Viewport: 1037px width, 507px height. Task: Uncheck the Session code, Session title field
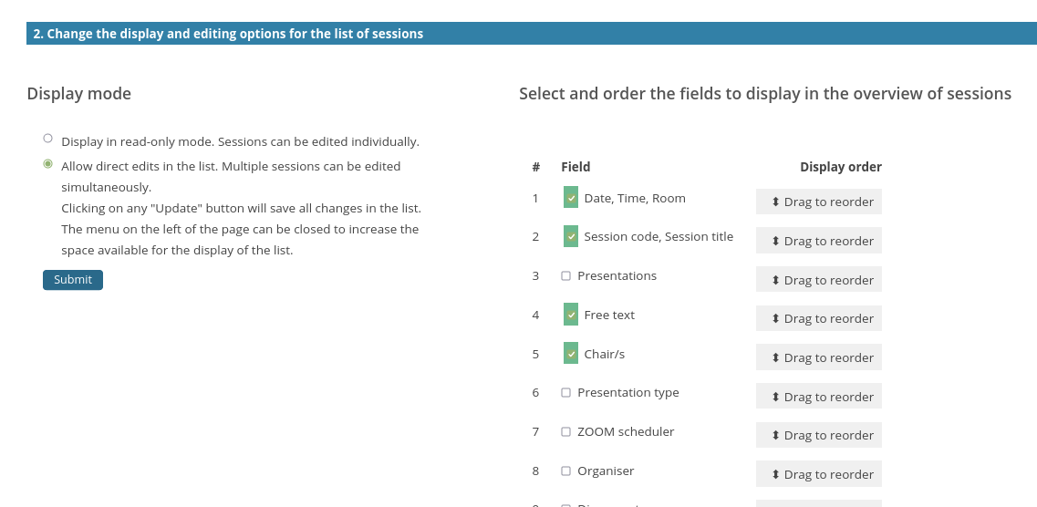pos(571,236)
